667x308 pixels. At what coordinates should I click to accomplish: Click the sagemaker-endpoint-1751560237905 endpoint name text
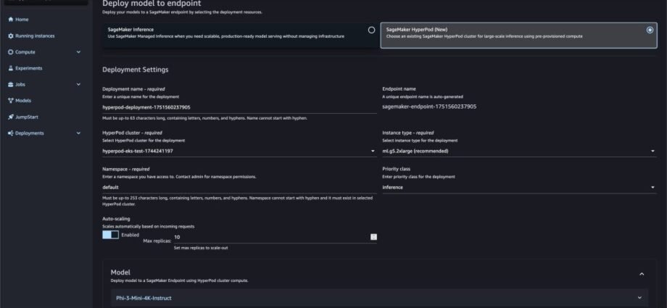pos(430,107)
